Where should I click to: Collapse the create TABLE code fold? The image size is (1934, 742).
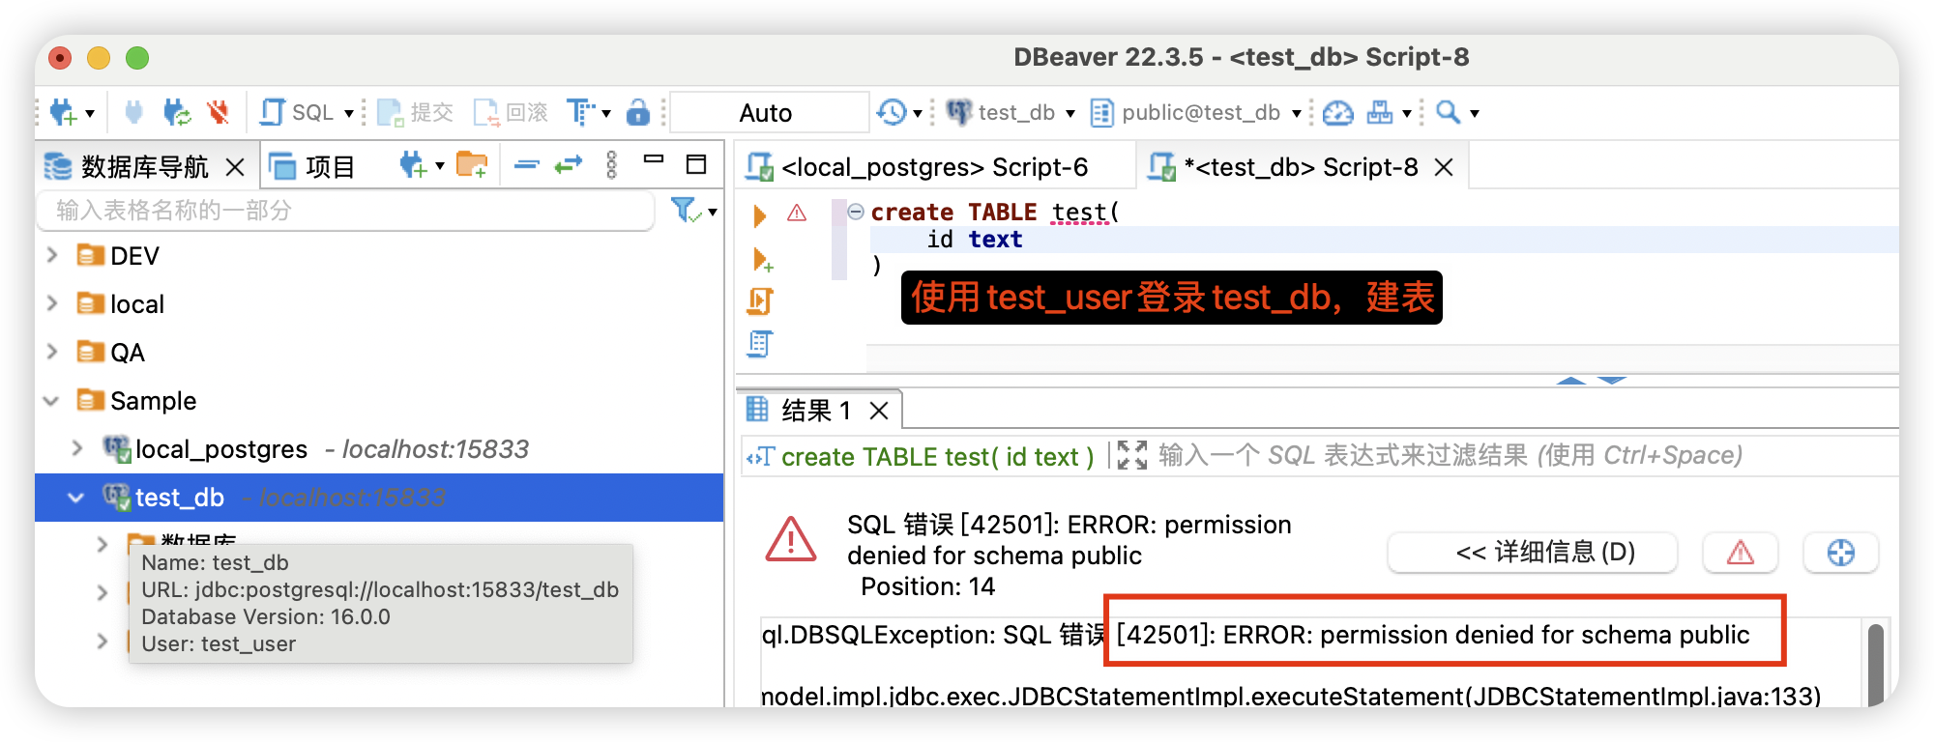click(x=856, y=212)
